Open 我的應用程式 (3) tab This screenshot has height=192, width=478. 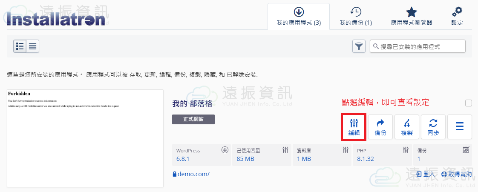(x=299, y=17)
